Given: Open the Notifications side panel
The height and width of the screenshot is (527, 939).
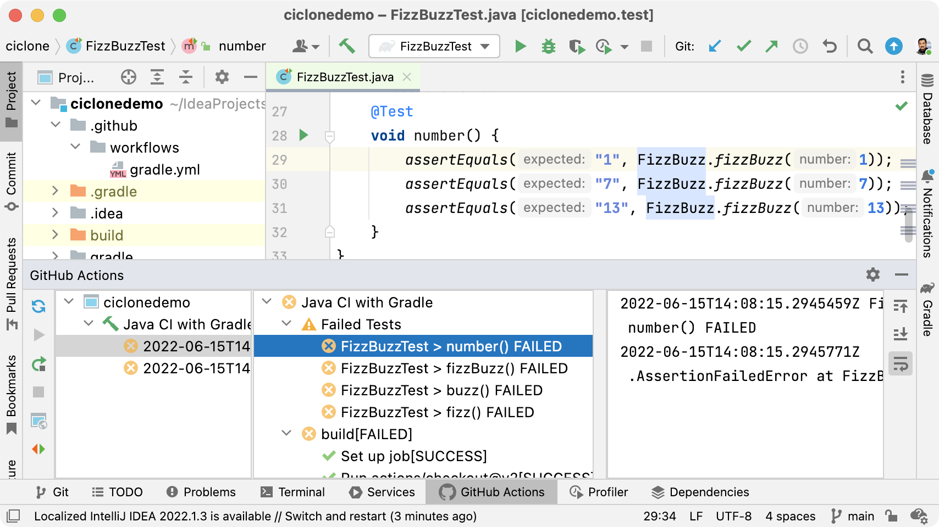Looking at the screenshot, I should tap(927, 214).
